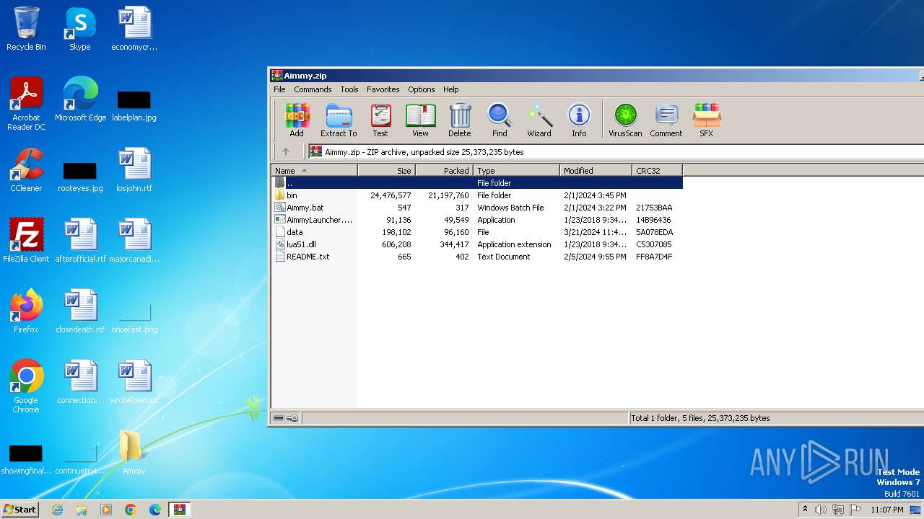The height and width of the screenshot is (519, 924).
Task: Sort by the Modified column header
Action: click(596, 171)
